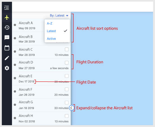Open the chat messages icon
This screenshot has height=127, width=155.
[x=7, y=38]
